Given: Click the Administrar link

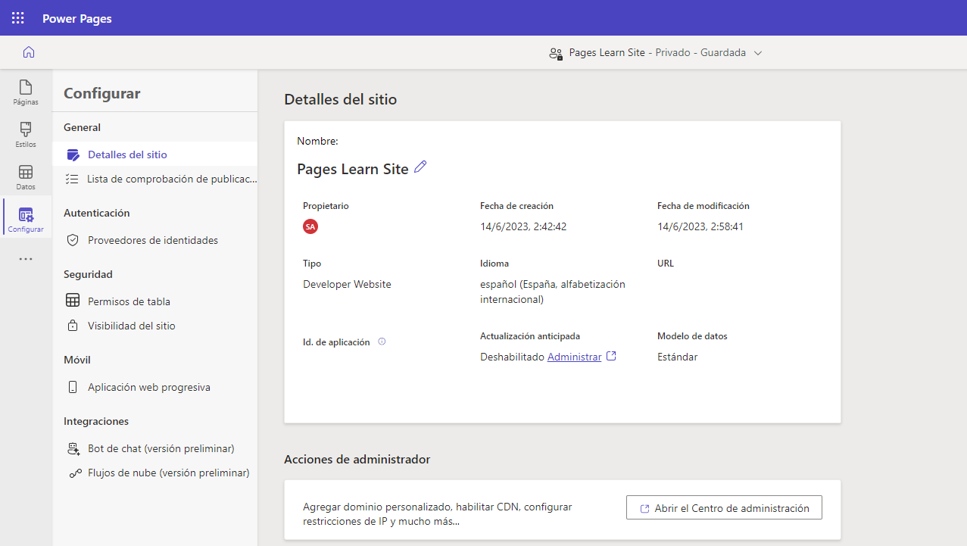Looking at the screenshot, I should (x=574, y=357).
